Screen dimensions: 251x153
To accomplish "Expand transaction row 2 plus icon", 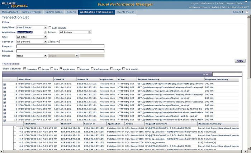I will tap(4, 88).
